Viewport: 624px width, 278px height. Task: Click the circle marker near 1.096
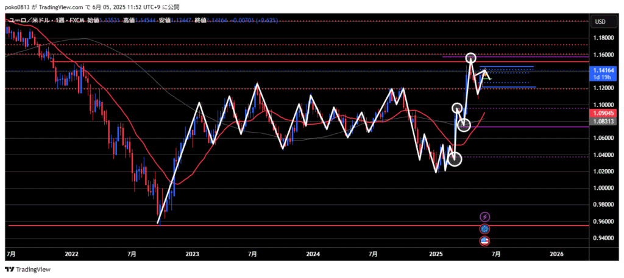pyautogui.click(x=457, y=108)
